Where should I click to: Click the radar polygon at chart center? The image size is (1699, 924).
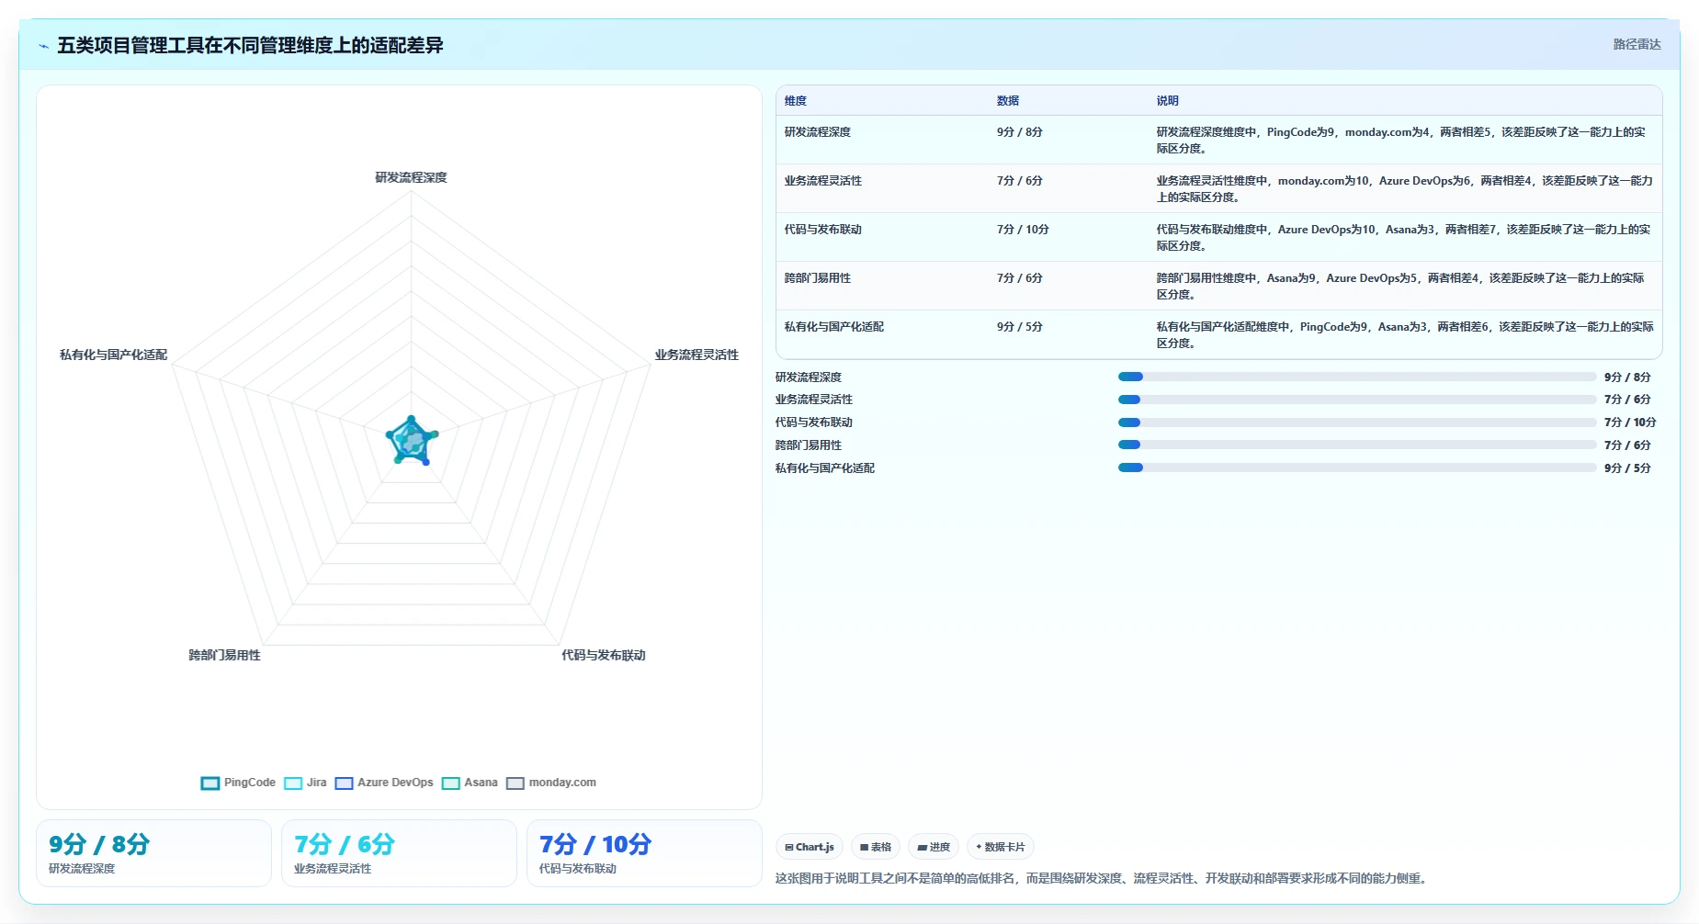[411, 443]
